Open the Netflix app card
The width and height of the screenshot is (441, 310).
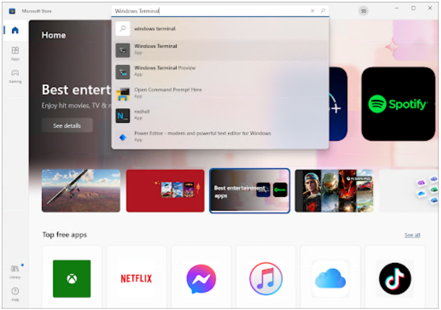pos(136,279)
